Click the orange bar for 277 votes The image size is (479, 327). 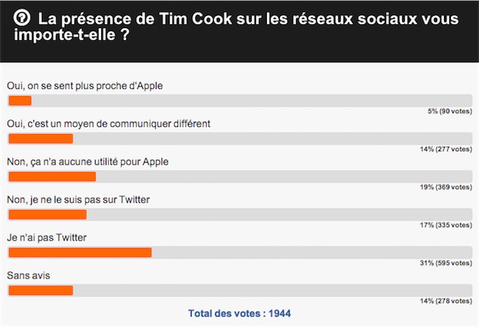point(40,138)
